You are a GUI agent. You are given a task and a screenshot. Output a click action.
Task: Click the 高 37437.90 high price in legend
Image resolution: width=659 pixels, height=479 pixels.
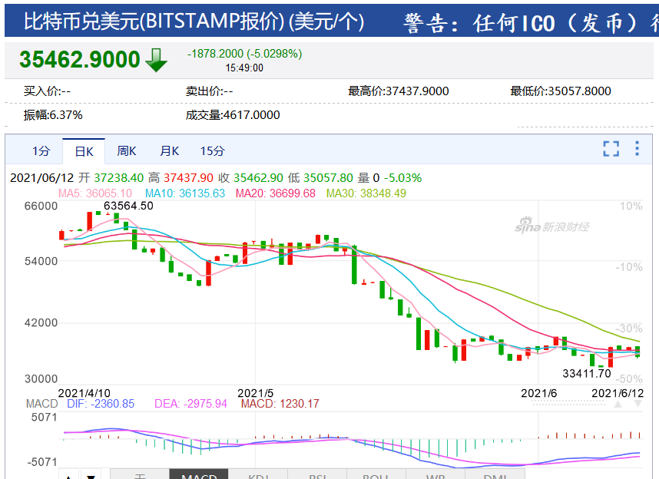click(180, 178)
